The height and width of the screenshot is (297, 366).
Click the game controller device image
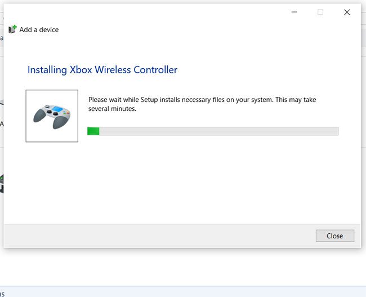tap(52, 116)
